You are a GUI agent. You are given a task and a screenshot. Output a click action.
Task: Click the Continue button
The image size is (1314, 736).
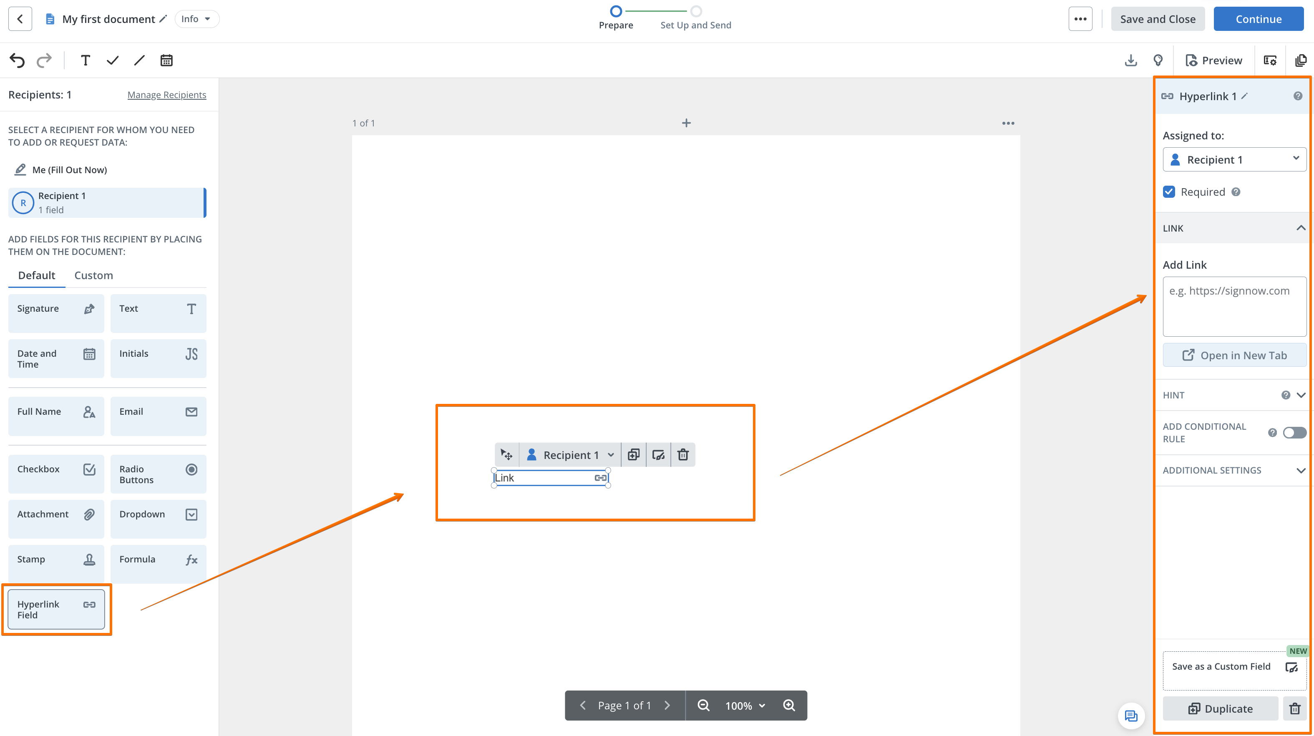tap(1258, 19)
